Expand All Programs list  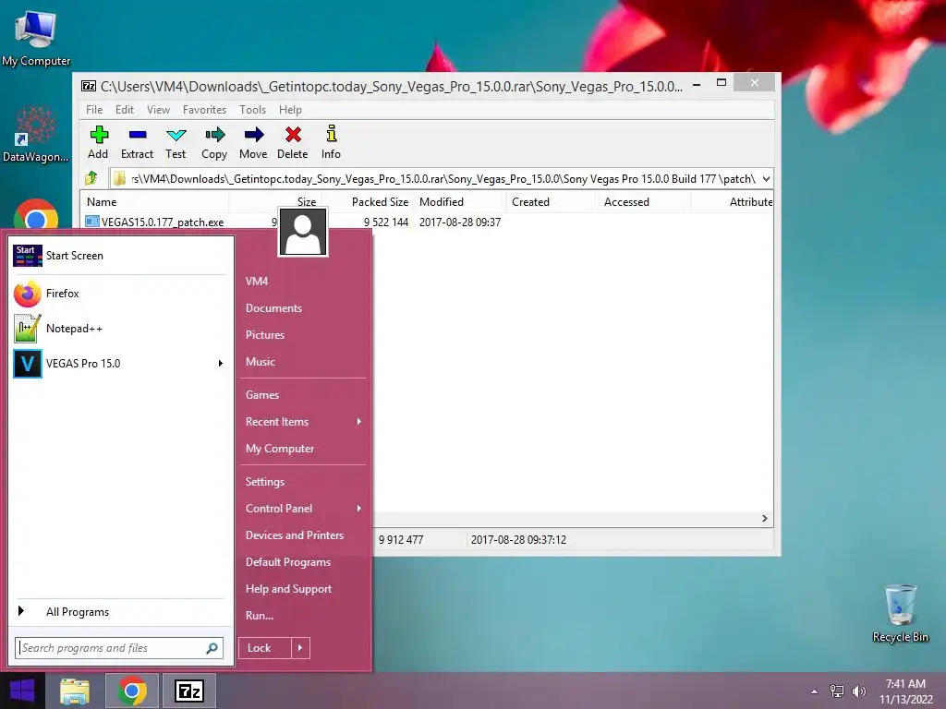[x=78, y=612]
